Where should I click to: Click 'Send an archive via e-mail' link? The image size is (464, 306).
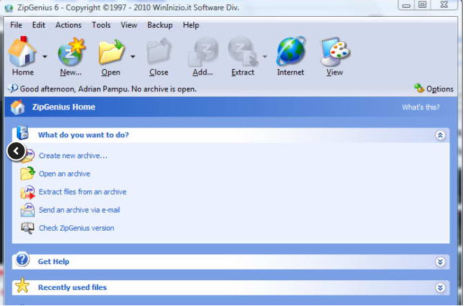[x=80, y=210]
